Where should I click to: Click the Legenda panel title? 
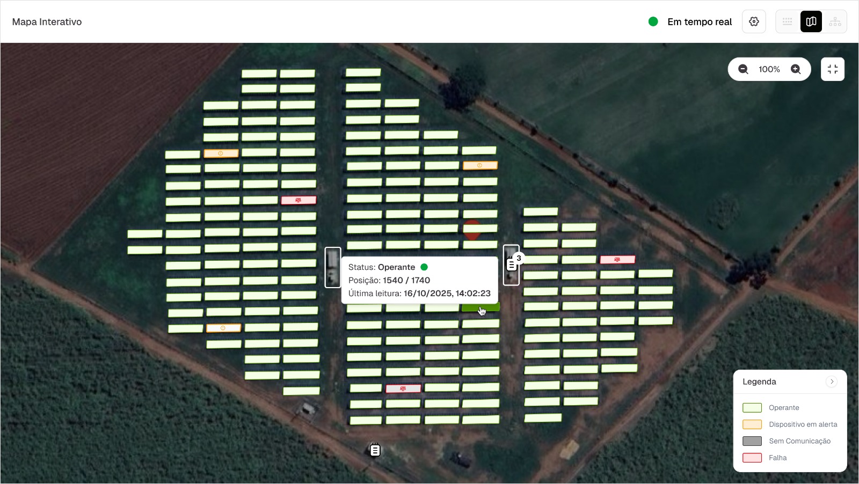[x=759, y=382]
